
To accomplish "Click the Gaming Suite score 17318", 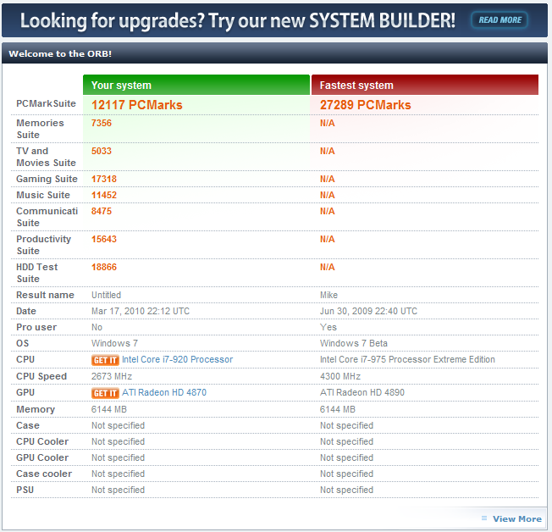I will 104,179.
